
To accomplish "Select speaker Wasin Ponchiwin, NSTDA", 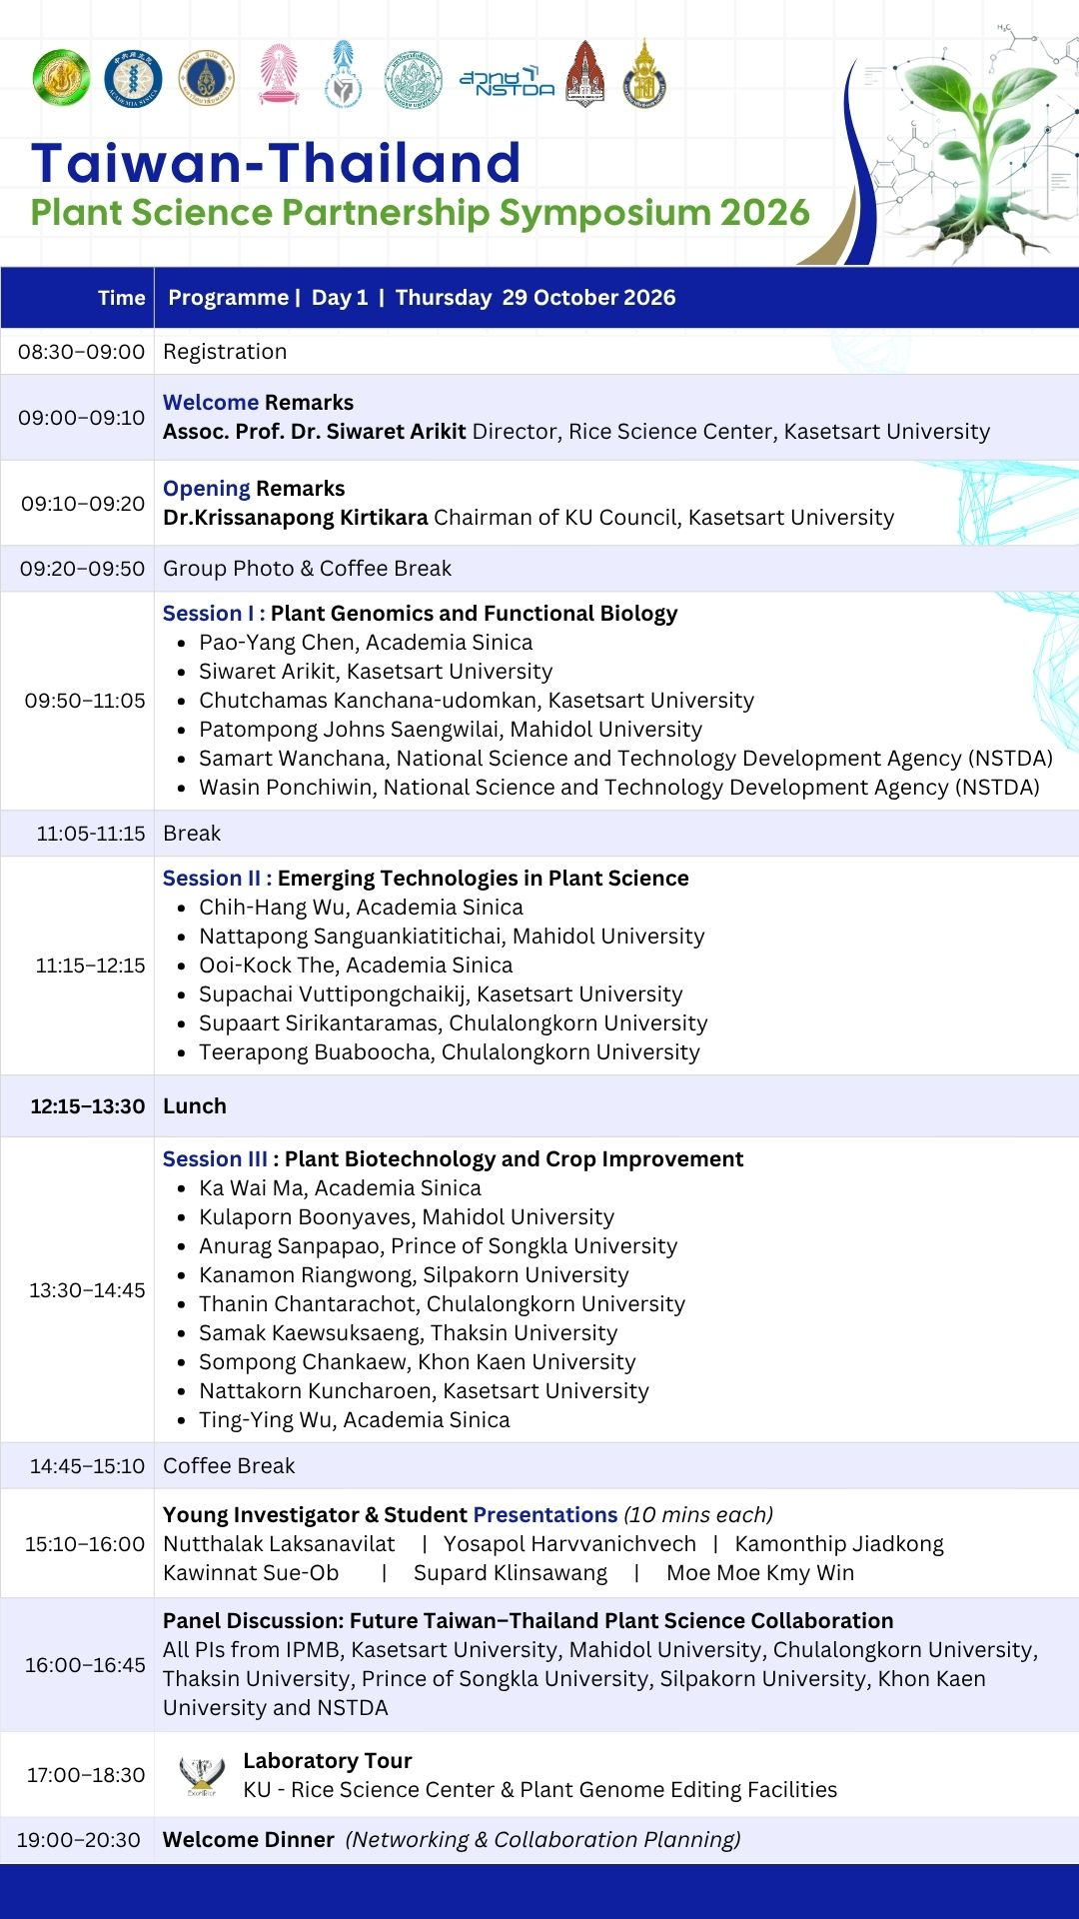I will point(619,788).
